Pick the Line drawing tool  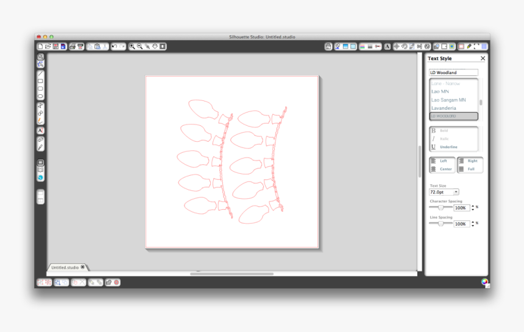tap(40, 74)
